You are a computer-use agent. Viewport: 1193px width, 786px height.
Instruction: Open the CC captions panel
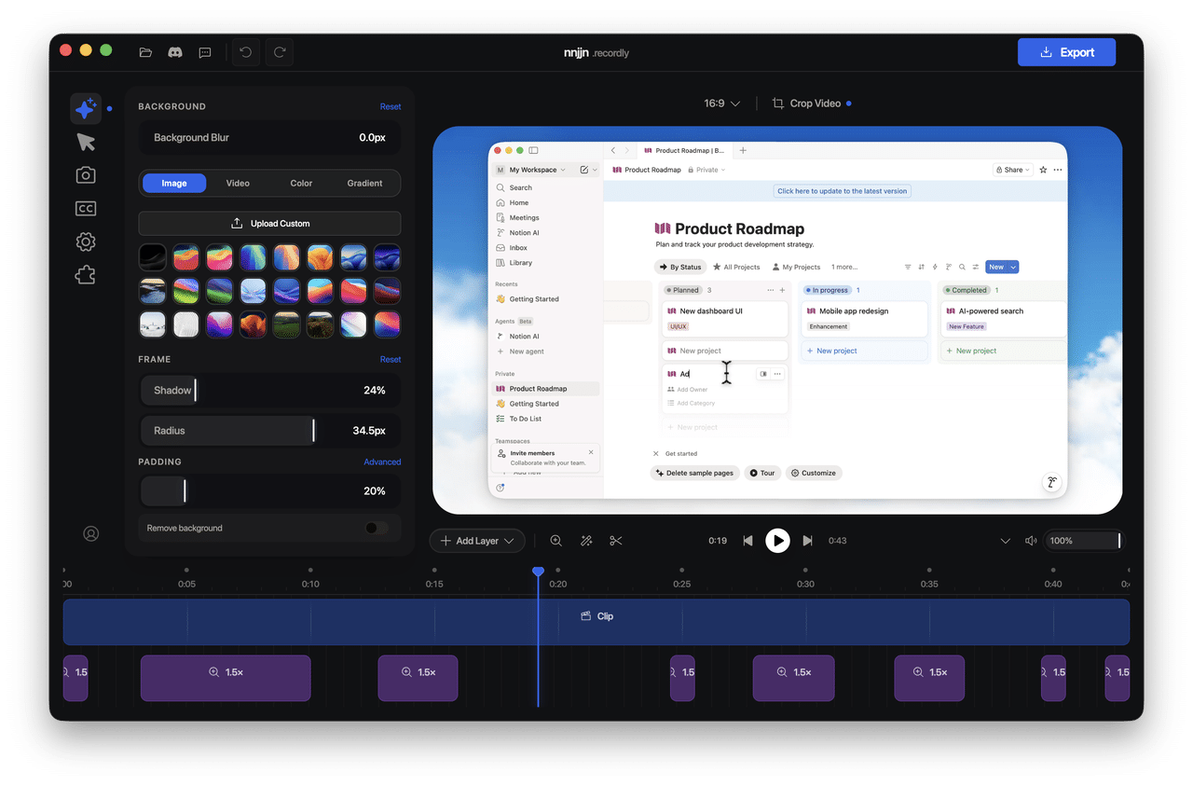pyautogui.click(x=86, y=209)
